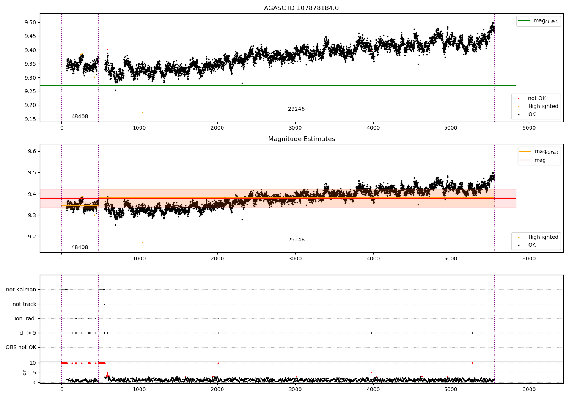The width and height of the screenshot is (569, 398).
Task: Click the 'Ion. rad.' row label
Action: coord(25,318)
